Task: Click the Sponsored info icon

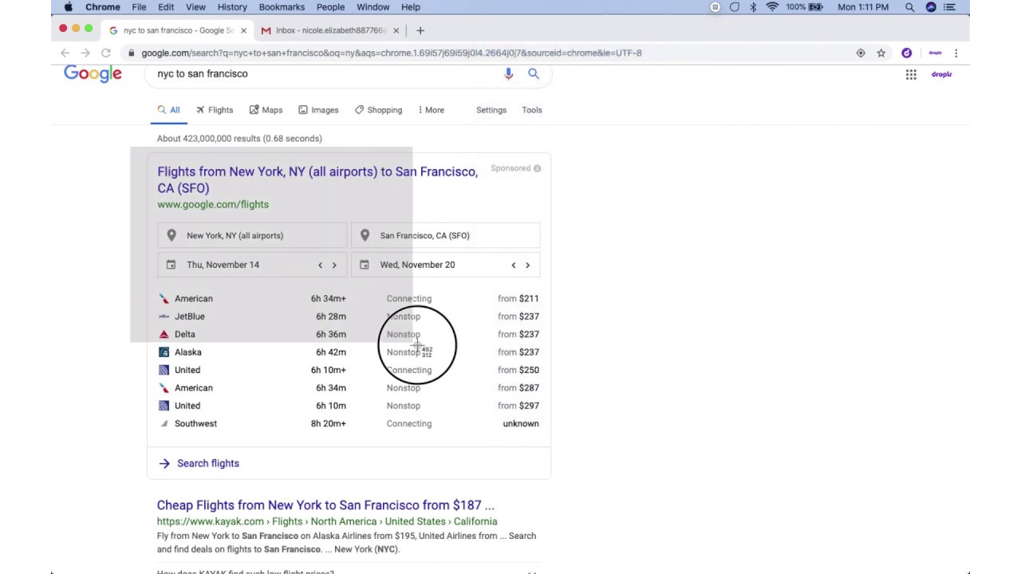Action: pos(537,168)
